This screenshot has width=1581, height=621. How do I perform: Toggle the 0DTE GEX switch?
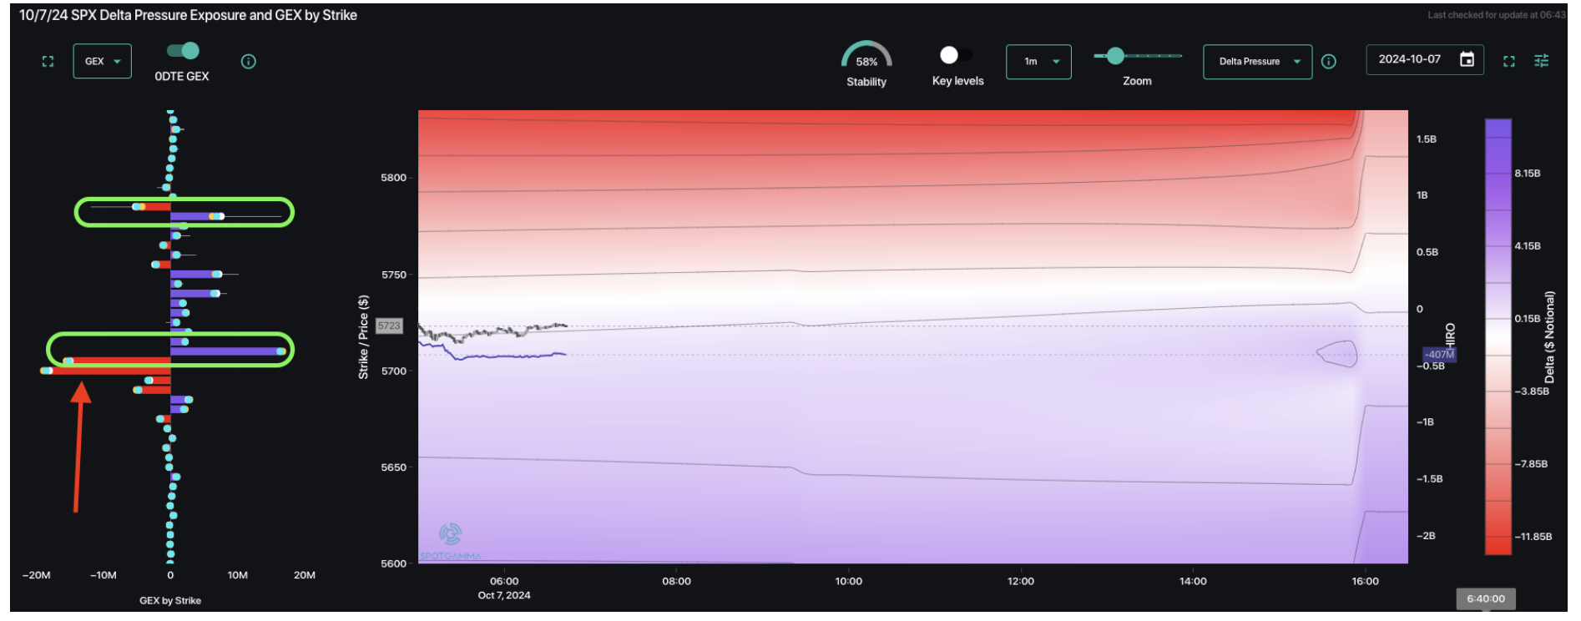pyautogui.click(x=183, y=51)
